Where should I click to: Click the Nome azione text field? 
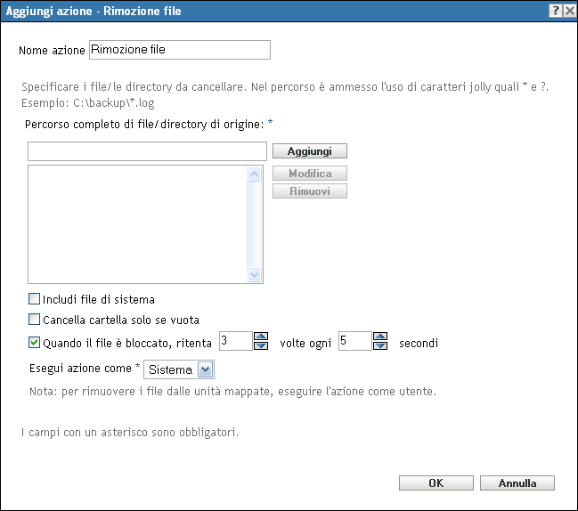179,50
